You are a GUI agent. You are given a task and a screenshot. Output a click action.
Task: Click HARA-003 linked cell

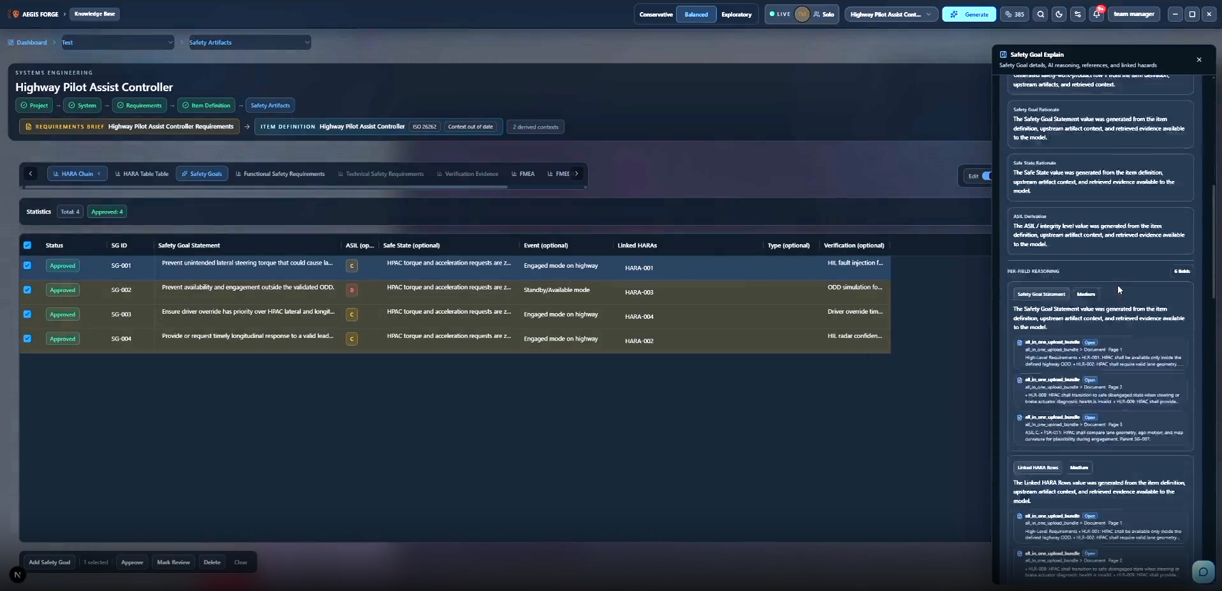coord(639,292)
